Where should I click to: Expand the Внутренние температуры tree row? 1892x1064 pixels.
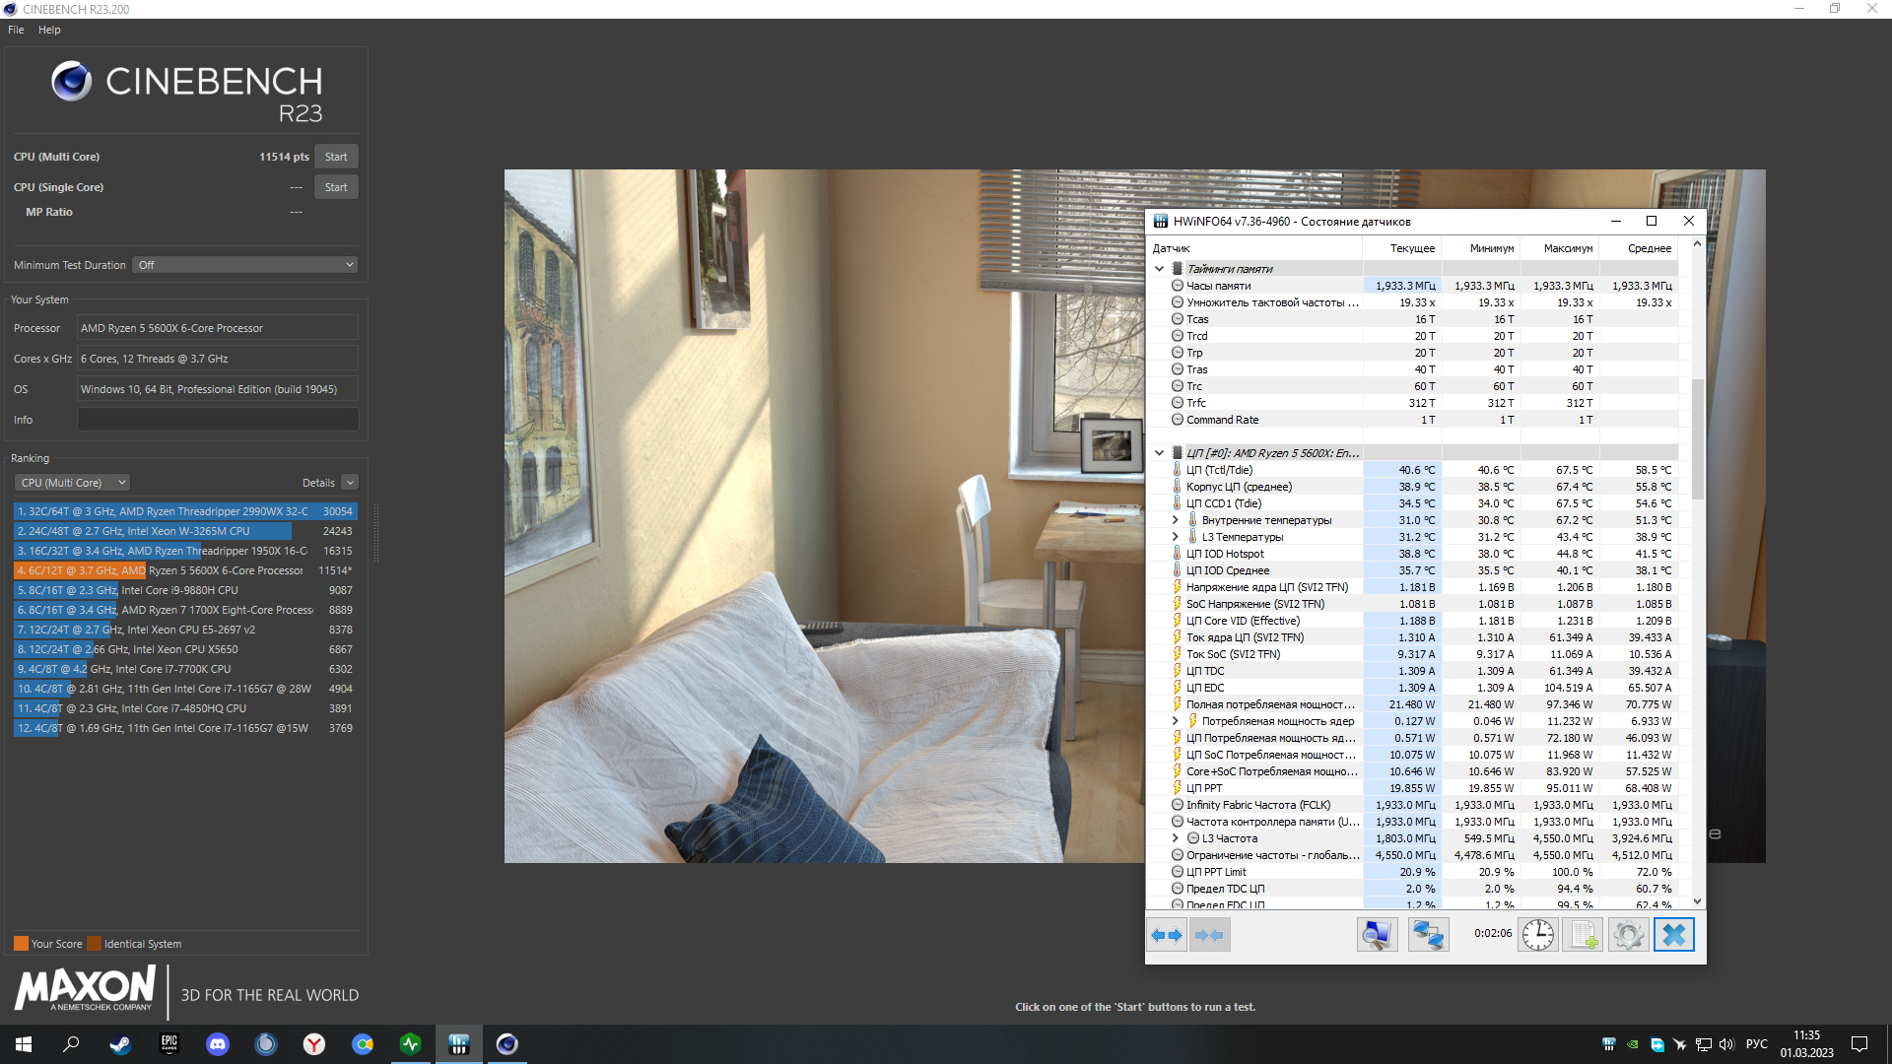[1176, 520]
